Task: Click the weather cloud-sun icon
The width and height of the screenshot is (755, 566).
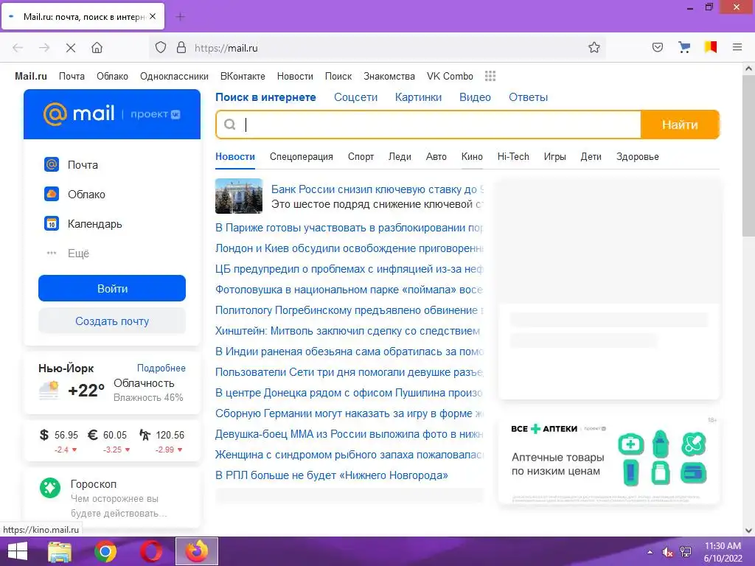Action: click(49, 390)
